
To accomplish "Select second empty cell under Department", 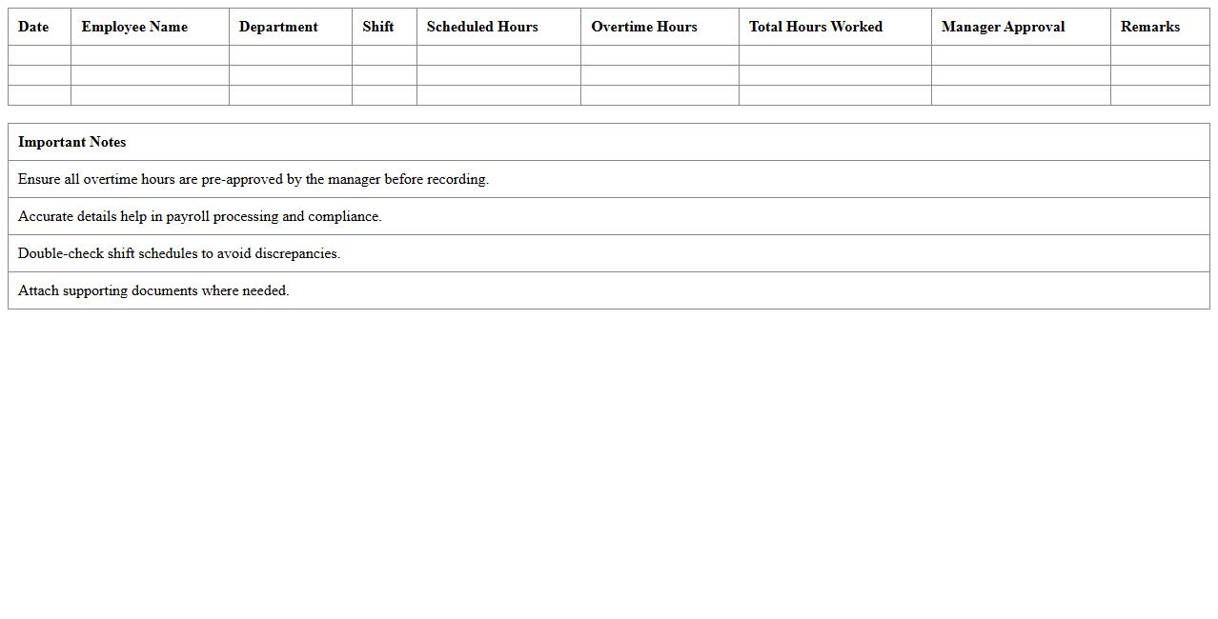I will (x=291, y=75).
